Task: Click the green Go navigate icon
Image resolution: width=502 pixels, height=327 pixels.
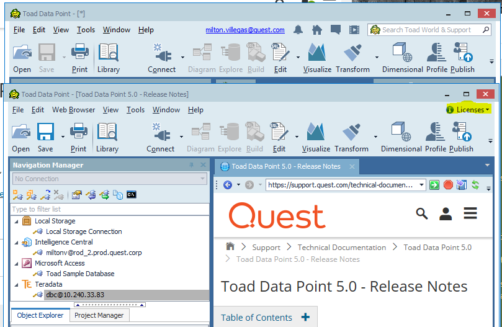Action: (x=434, y=185)
